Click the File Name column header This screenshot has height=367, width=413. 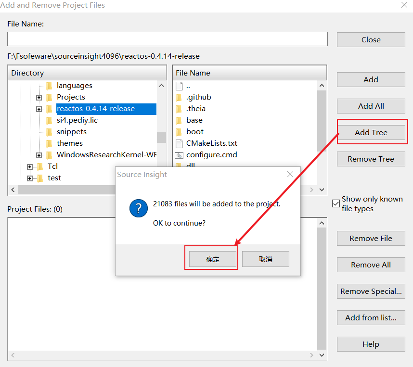(250, 73)
